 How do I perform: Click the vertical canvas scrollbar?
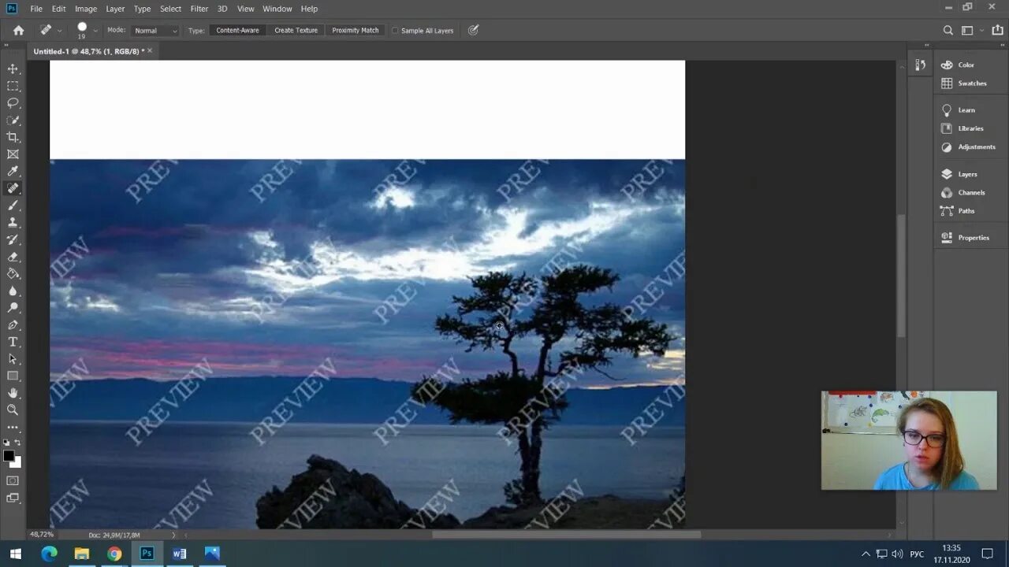(x=902, y=276)
